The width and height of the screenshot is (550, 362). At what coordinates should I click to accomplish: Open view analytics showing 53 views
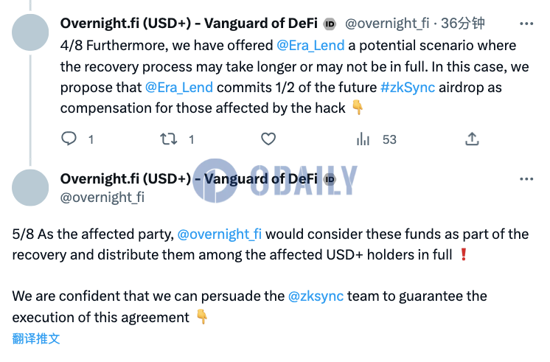(x=376, y=139)
